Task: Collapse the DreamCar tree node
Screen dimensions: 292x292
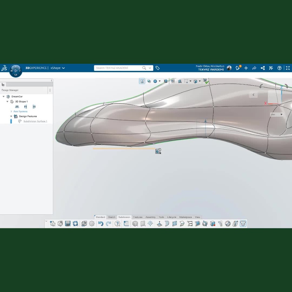Action: (4, 96)
